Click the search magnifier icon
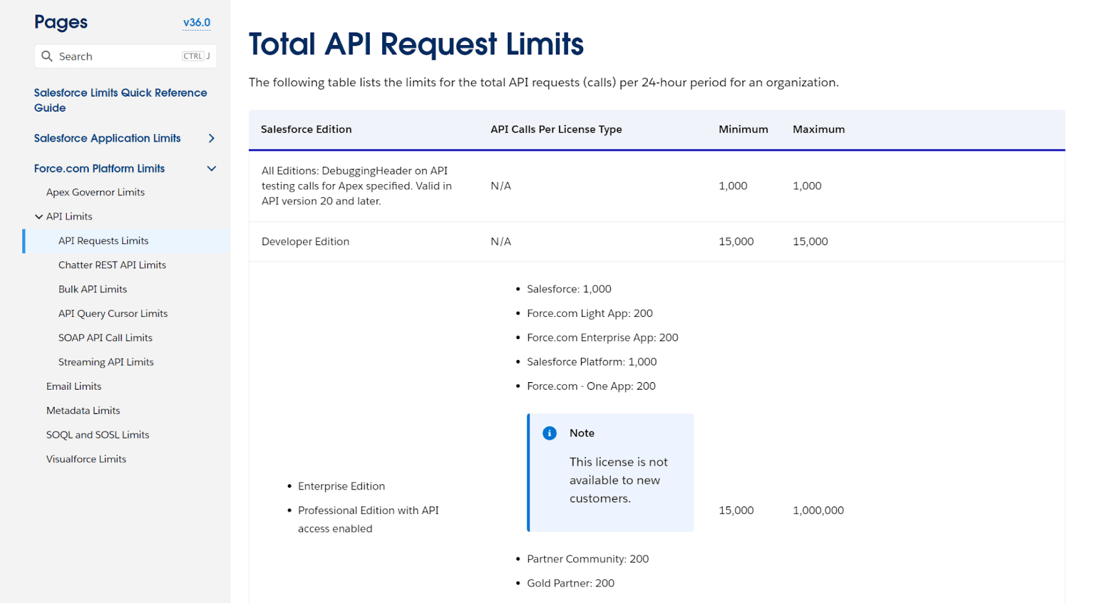 [47, 56]
